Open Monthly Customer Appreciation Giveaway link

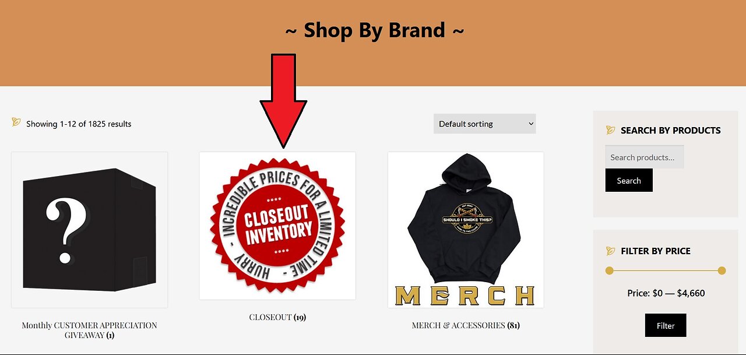(x=90, y=330)
